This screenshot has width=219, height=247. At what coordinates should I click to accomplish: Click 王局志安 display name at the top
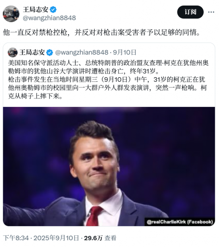[36, 10]
